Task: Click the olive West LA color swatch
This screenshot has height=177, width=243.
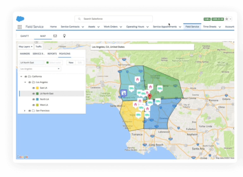Action: [x=37, y=105]
